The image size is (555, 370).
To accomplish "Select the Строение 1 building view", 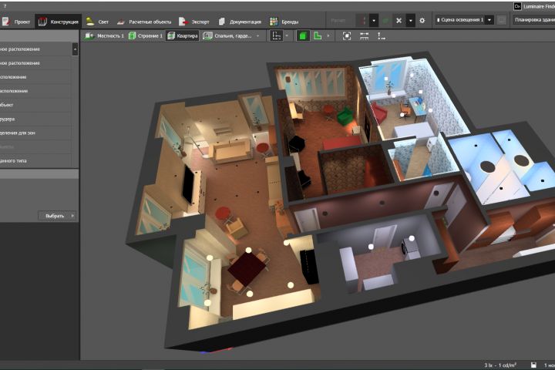I will pyautogui.click(x=145, y=35).
